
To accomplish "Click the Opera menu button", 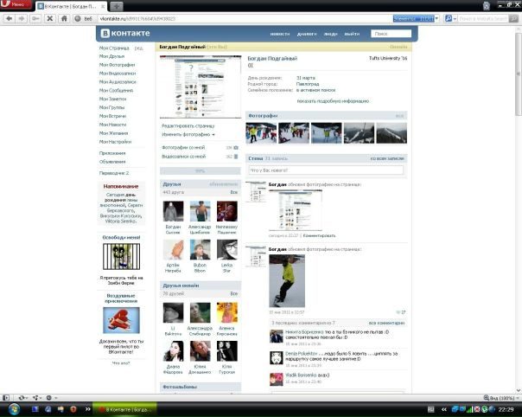I will click(17, 5).
